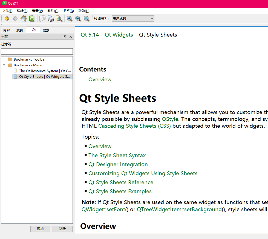Open find in text magnifier icon

pos(59,18)
